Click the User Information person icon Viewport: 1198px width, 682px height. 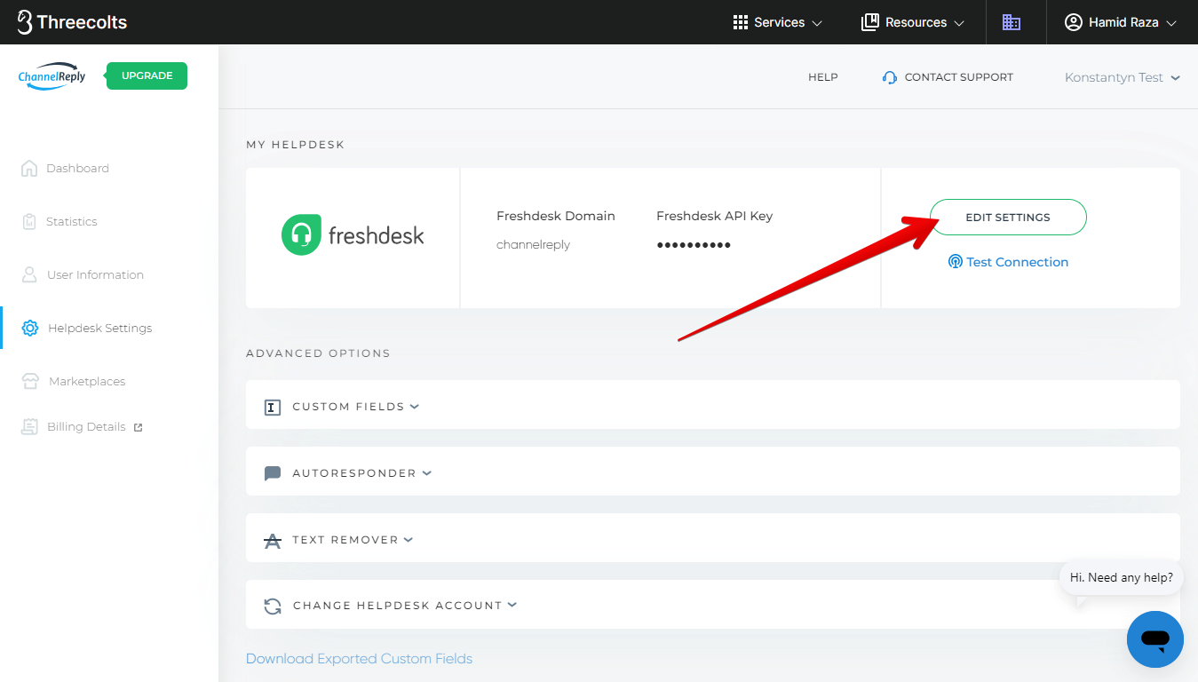pyautogui.click(x=29, y=274)
